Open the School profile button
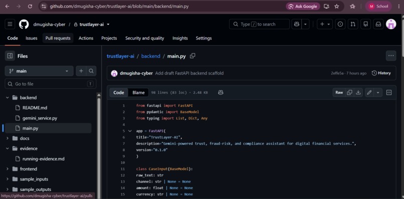Viewport: 404px width, 199px height. pyautogui.click(x=378, y=6)
